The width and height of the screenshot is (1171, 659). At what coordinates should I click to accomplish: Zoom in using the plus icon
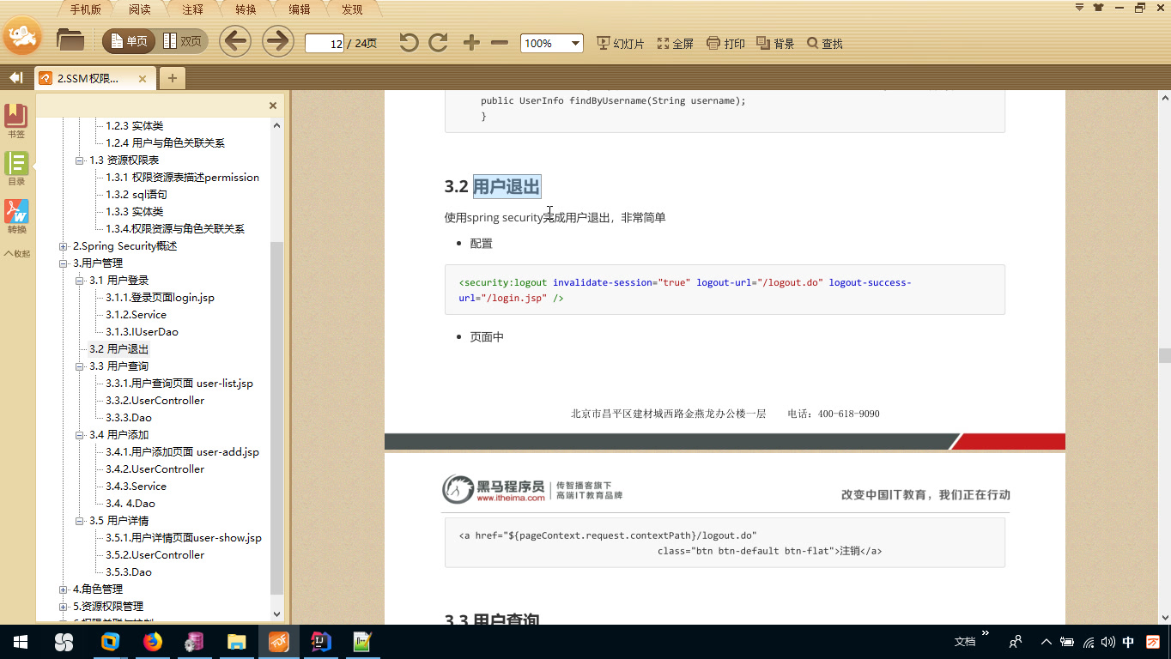(470, 43)
